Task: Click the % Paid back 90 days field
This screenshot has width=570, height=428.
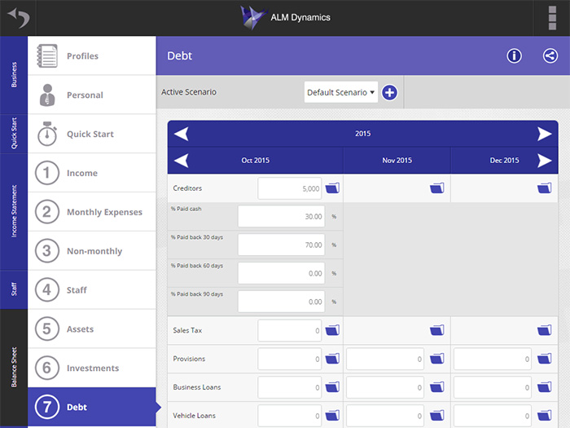Action: pos(281,302)
